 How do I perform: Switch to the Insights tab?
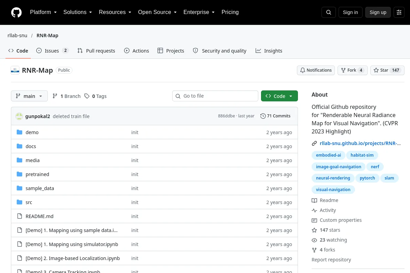point(269,51)
